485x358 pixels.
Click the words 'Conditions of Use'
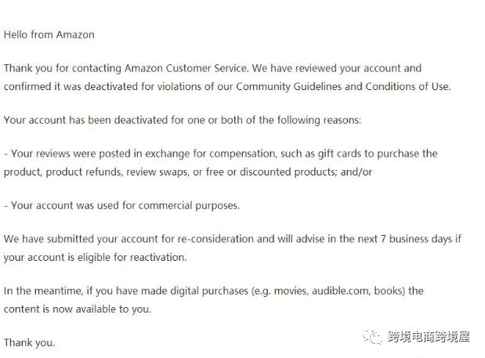point(407,87)
